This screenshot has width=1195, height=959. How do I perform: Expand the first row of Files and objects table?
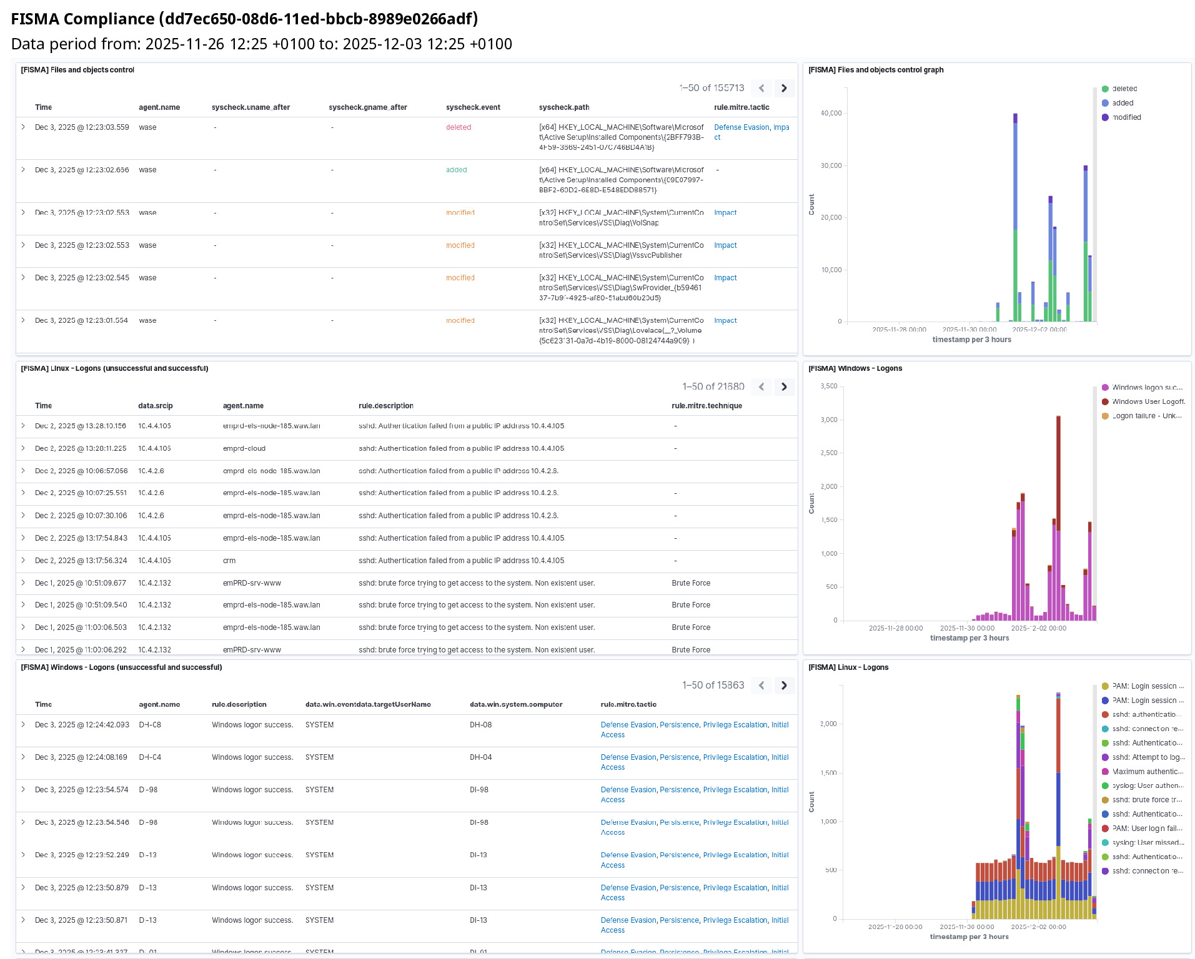tap(23, 127)
